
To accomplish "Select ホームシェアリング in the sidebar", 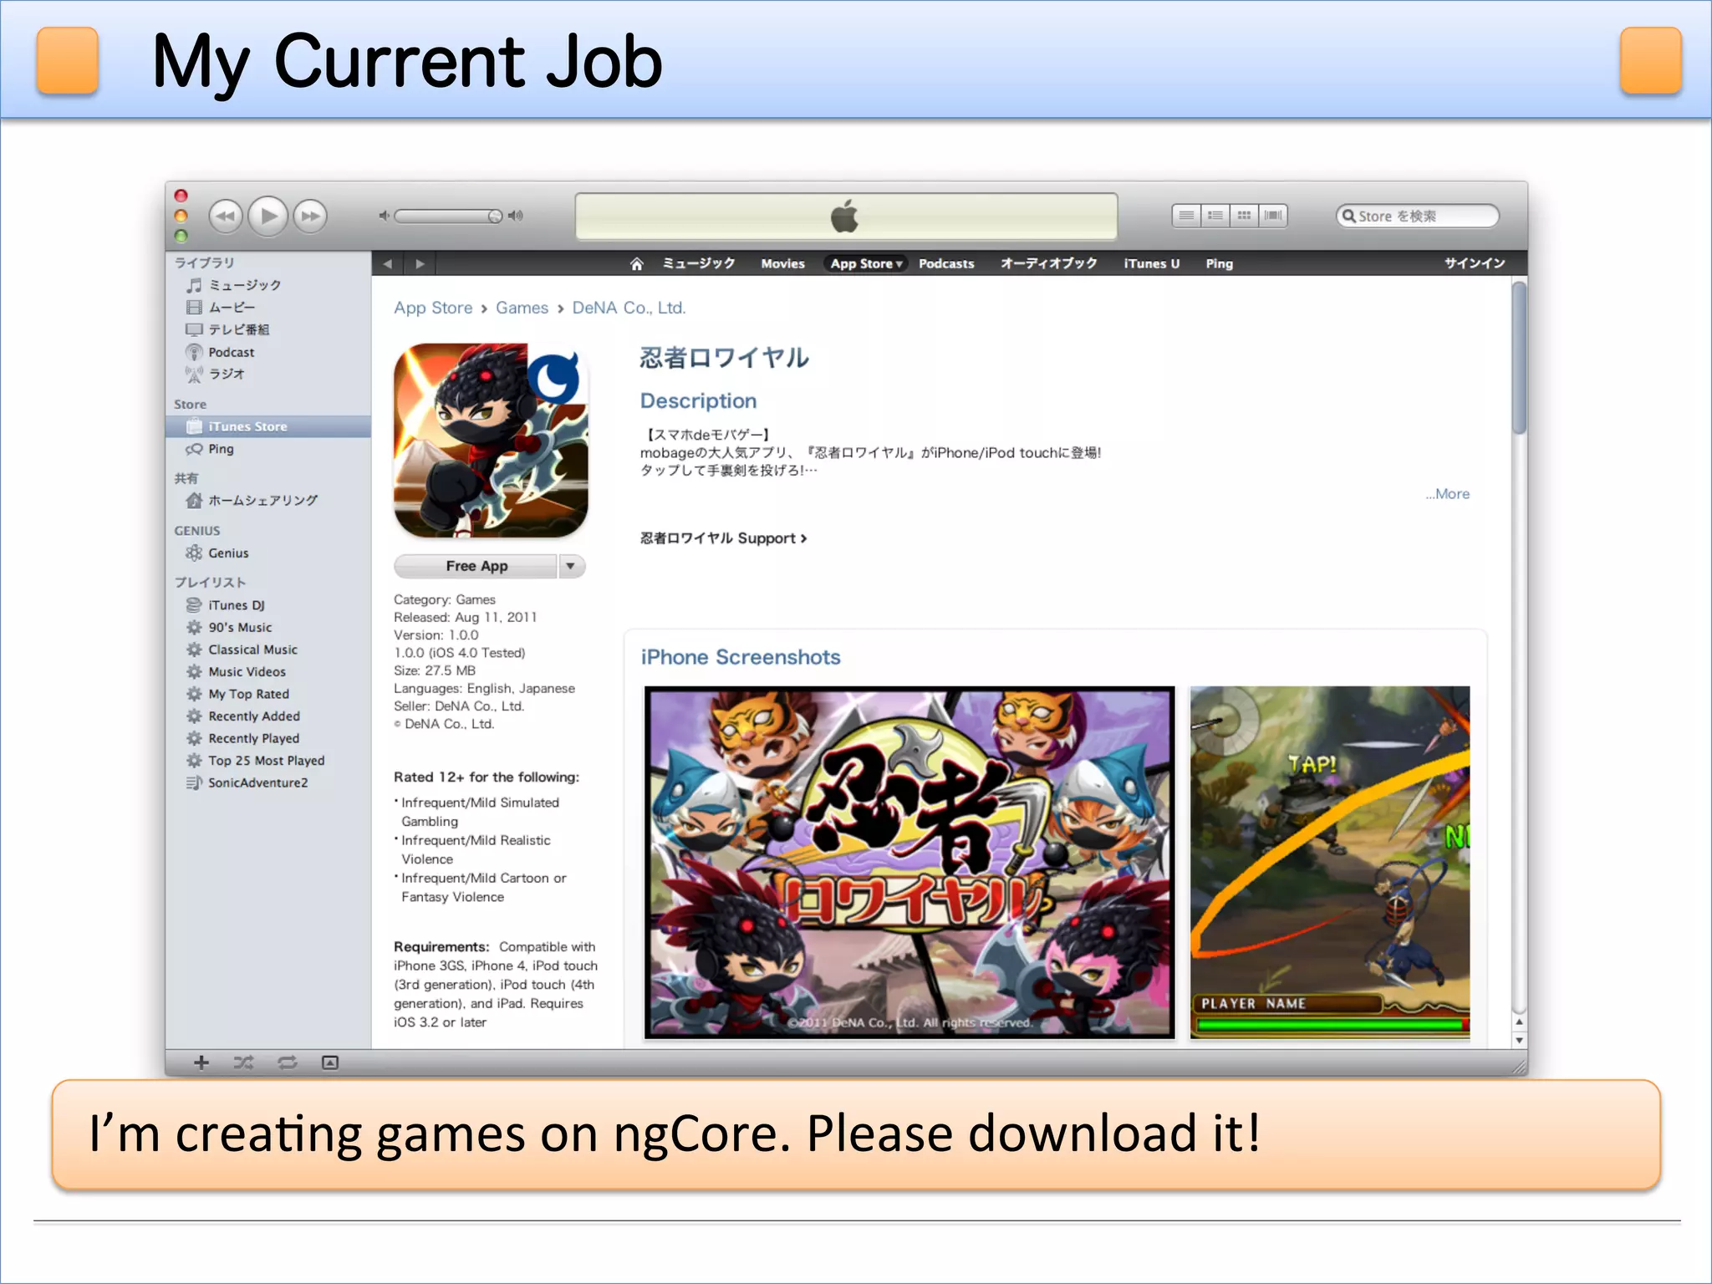I will (267, 501).
